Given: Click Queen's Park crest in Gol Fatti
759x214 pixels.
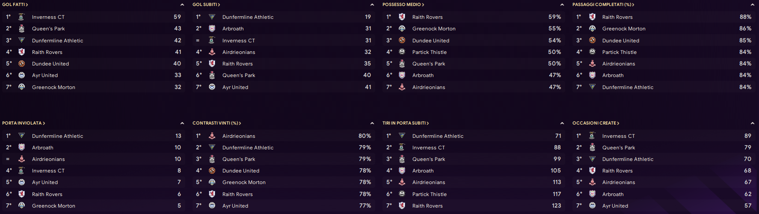Looking at the screenshot, I should tap(21, 29).
